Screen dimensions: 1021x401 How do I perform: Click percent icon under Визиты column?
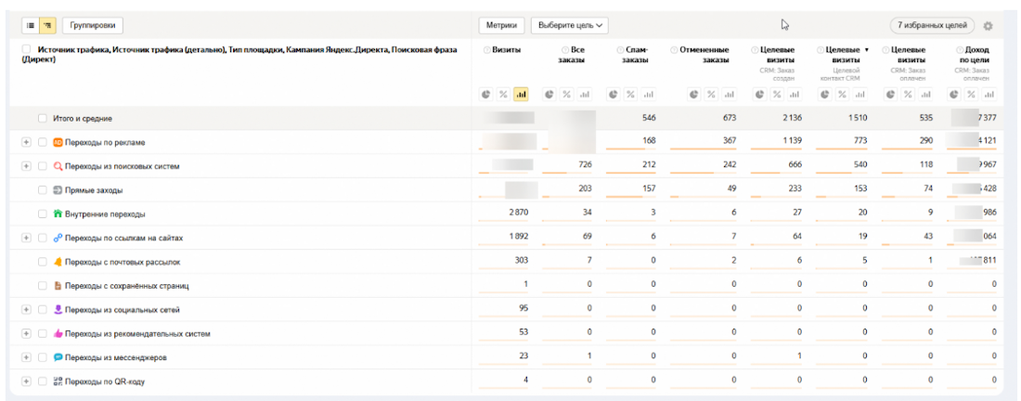point(503,94)
